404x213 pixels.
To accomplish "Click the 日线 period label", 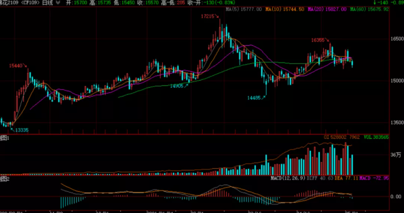I will click(x=47, y=3).
